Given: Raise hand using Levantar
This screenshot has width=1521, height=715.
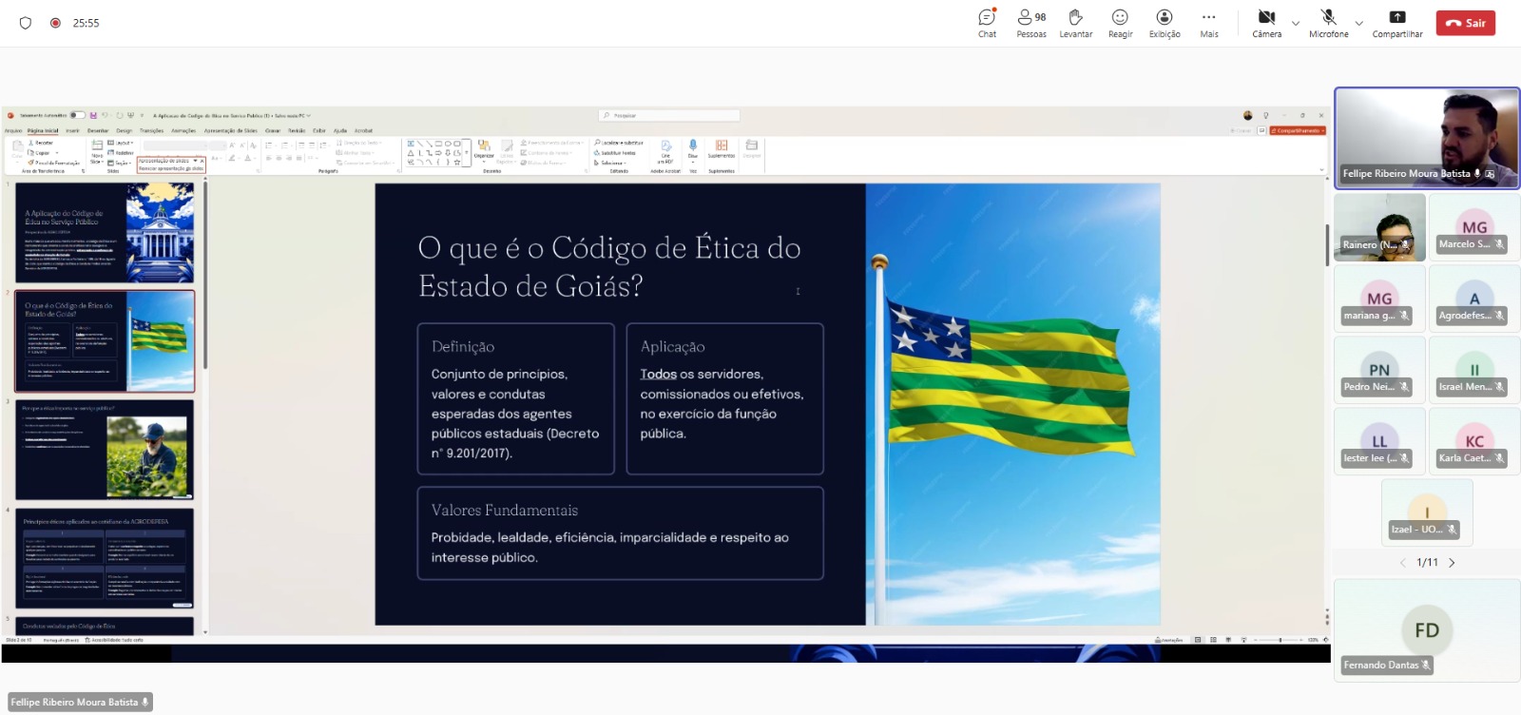Looking at the screenshot, I should 1075,23.
